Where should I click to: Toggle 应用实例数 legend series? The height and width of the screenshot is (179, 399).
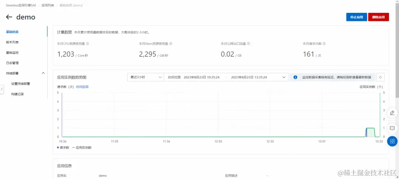(82, 148)
